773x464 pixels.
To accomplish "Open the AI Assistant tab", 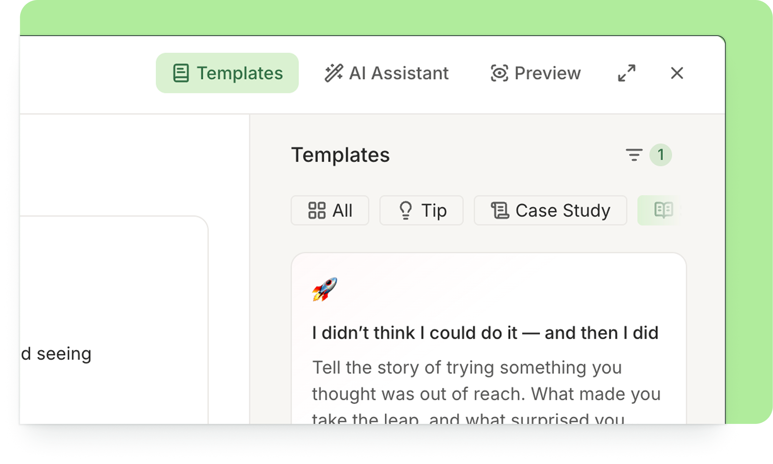I will tap(386, 73).
